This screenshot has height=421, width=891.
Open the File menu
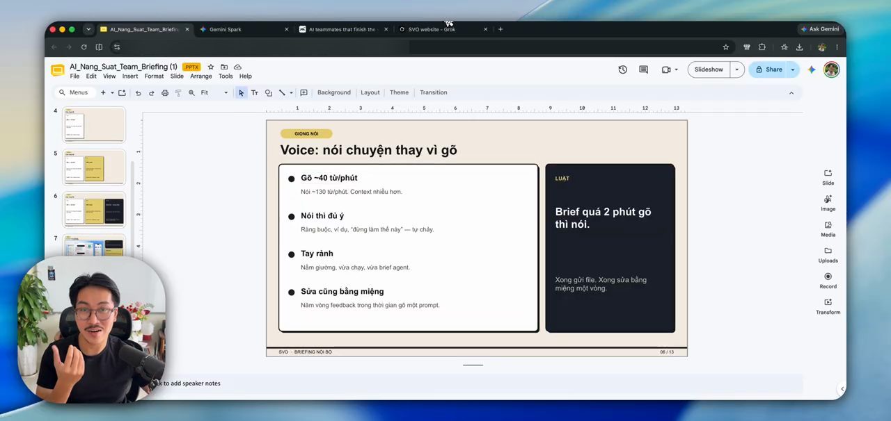point(74,76)
